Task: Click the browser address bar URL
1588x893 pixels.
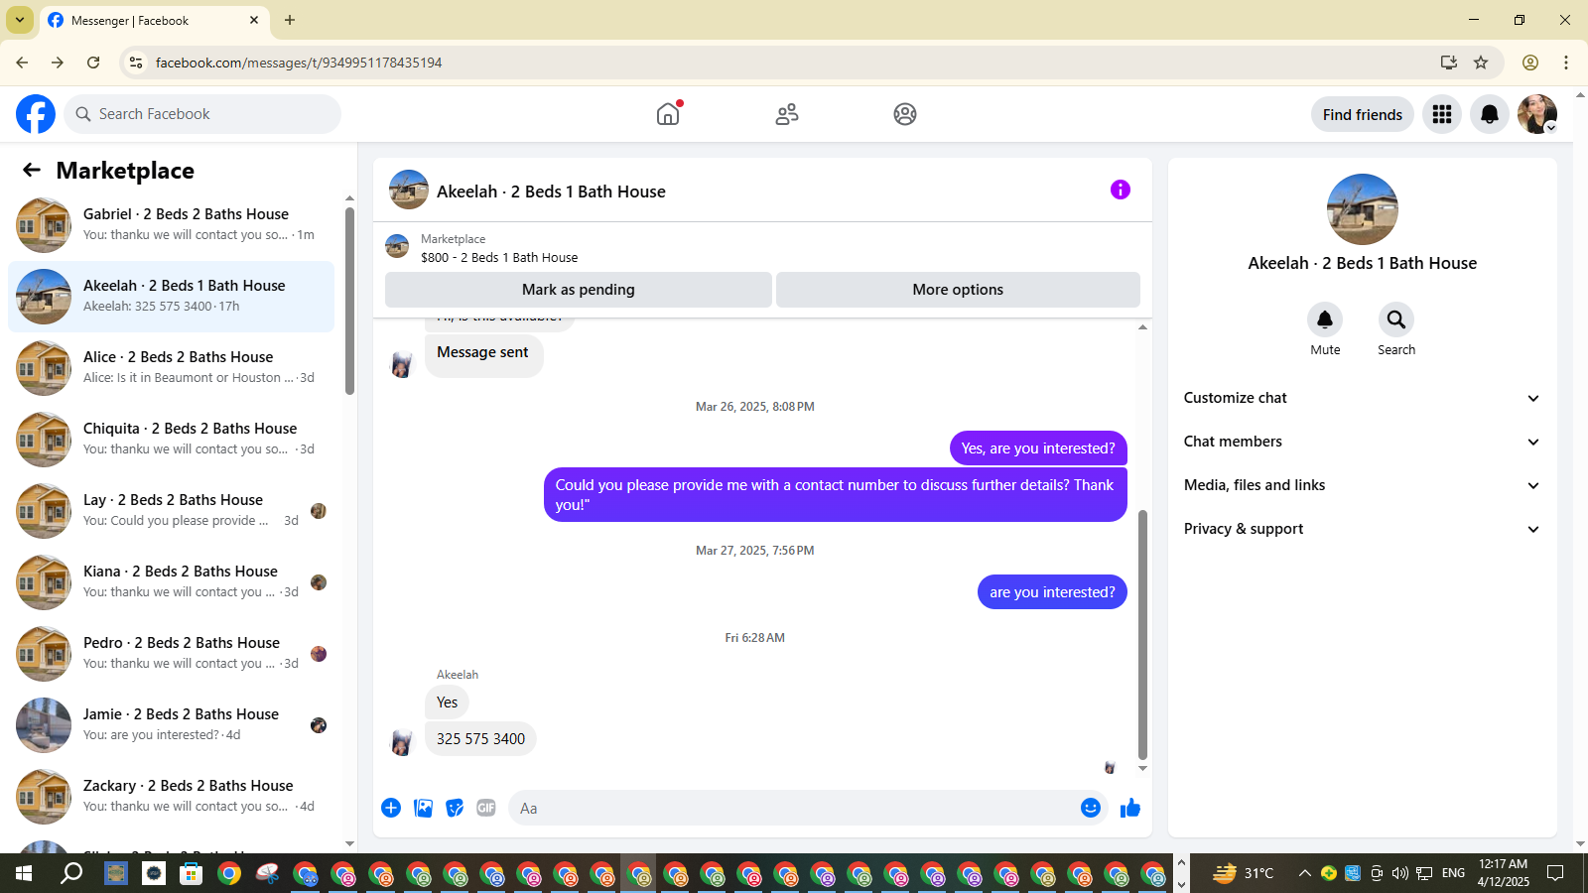Action: click(299, 63)
